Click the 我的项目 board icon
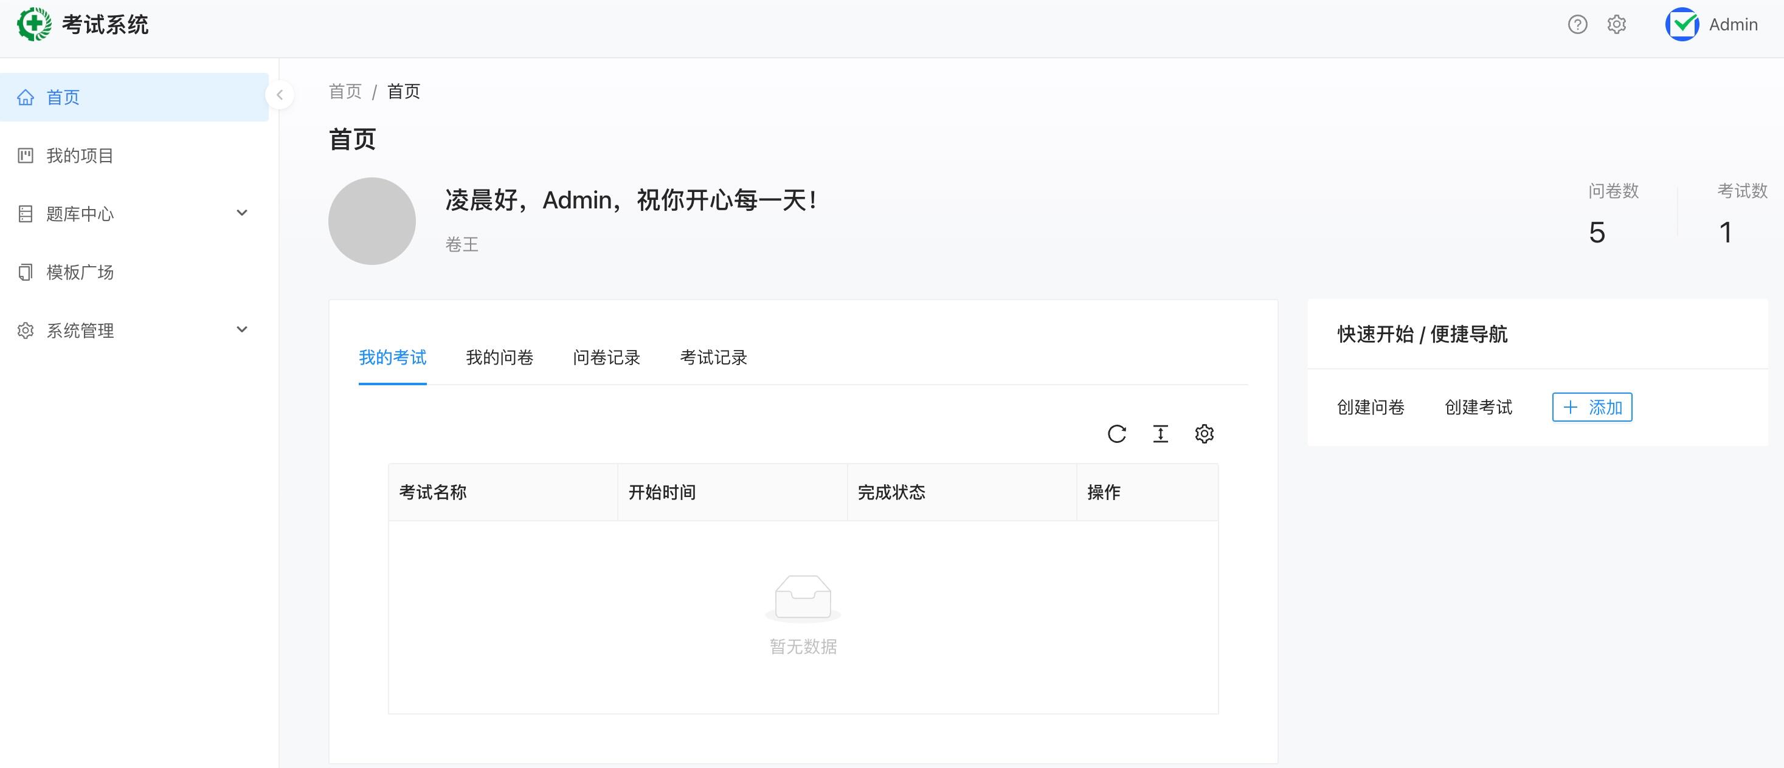 pyautogui.click(x=26, y=156)
